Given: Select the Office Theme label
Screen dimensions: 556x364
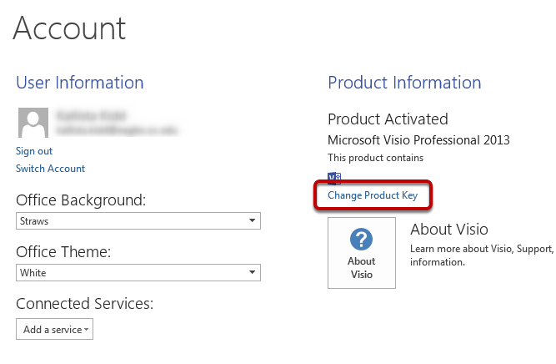Looking at the screenshot, I should (x=63, y=252).
